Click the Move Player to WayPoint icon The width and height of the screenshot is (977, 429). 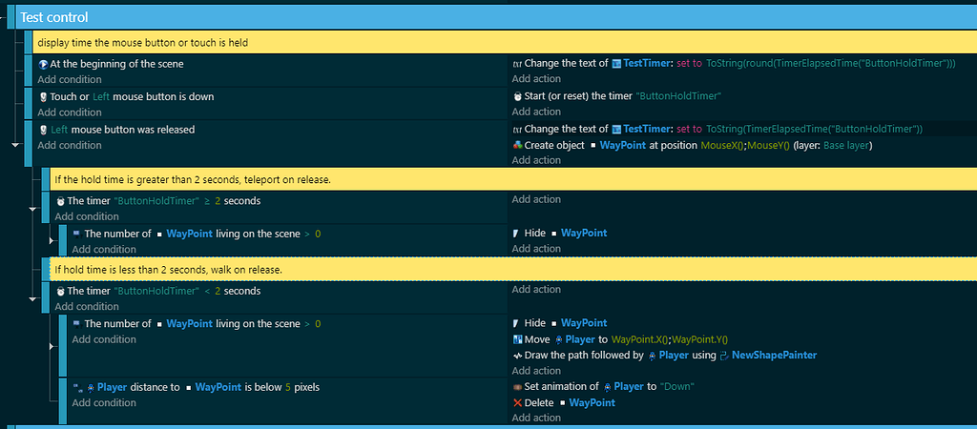pyautogui.click(x=517, y=339)
